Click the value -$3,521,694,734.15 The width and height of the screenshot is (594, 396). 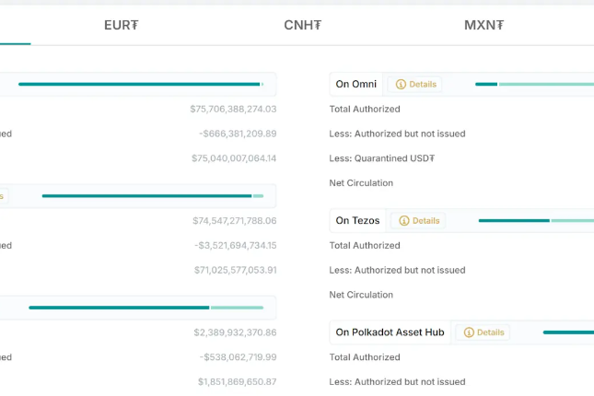click(235, 246)
